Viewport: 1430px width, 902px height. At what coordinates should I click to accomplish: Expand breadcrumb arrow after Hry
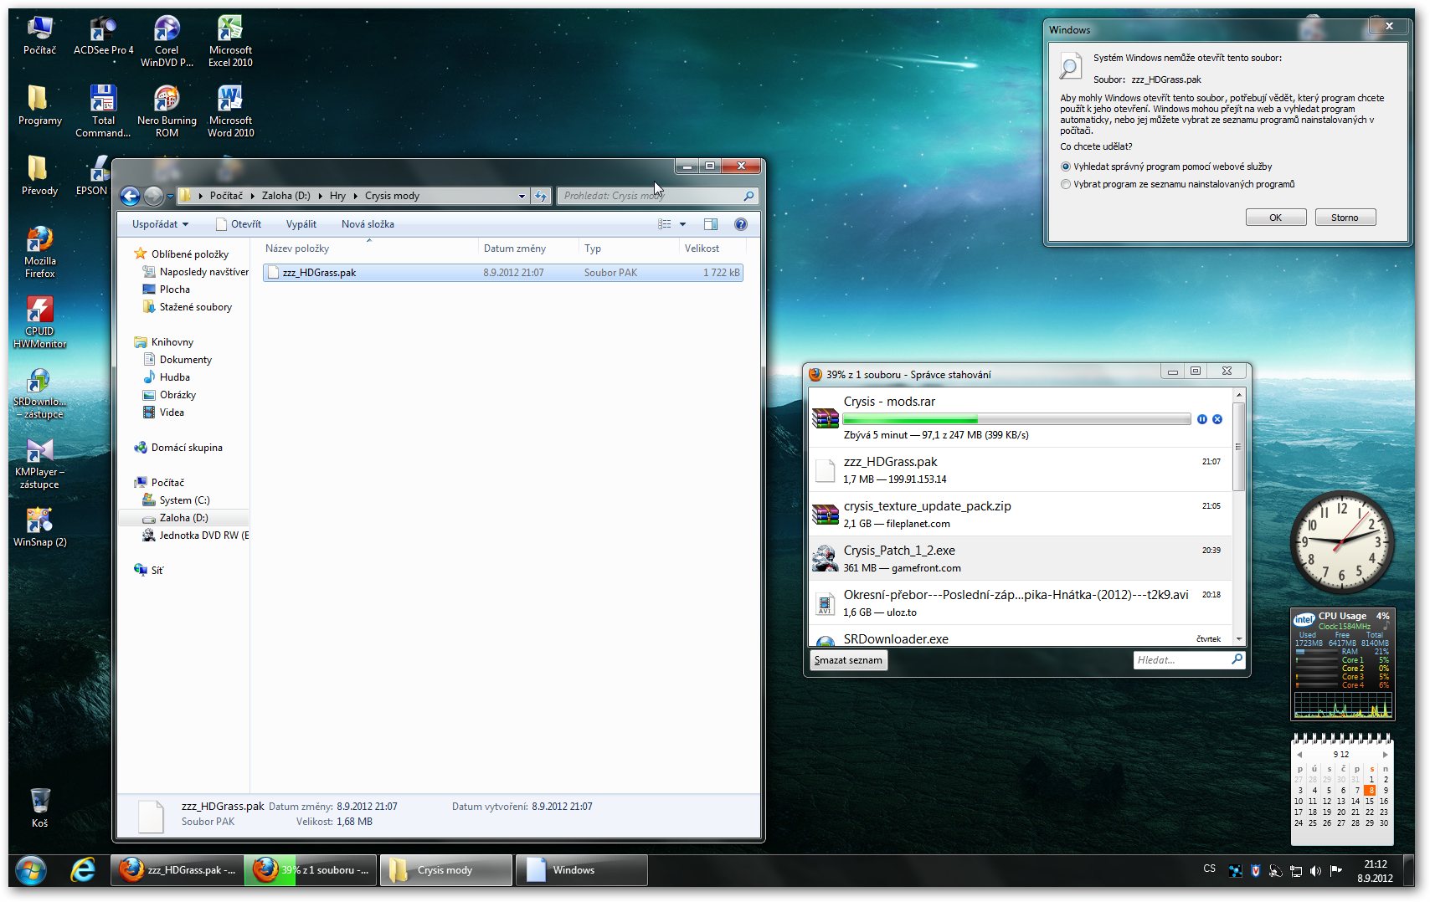(356, 196)
